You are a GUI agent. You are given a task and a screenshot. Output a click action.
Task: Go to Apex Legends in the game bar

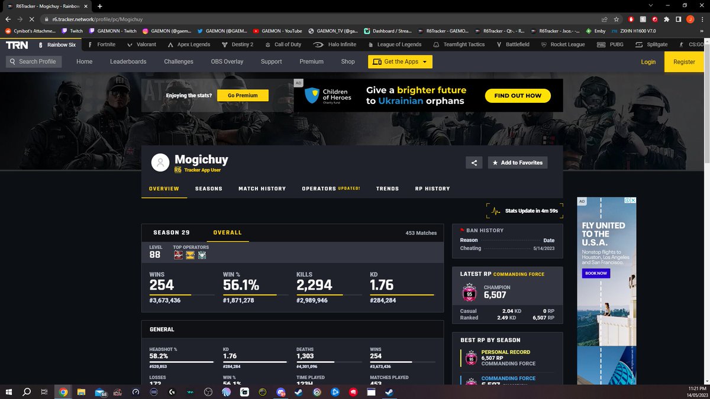pos(189,44)
